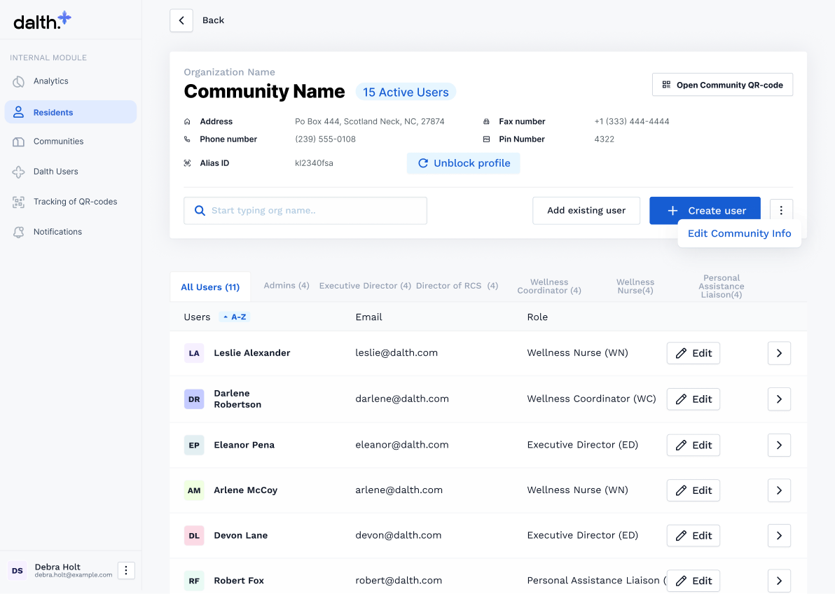Click the Notifications bell icon
835x594 pixels.
point(19,232)
